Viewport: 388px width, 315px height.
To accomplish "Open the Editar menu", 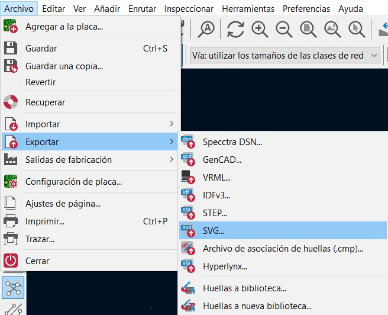I will (53, 9).
